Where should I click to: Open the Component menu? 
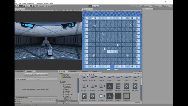[39, 4]
